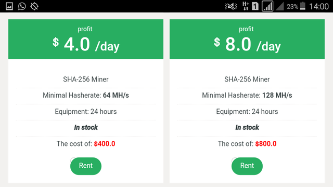The height and width of the screenshot is (187, 333).
Task: Open the WhatsApp notification icon
Action: click(22, 6)
